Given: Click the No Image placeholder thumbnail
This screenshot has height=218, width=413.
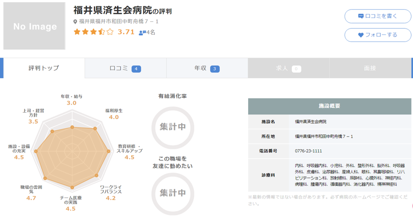Looking at the screenshot, I should (35, 26).
